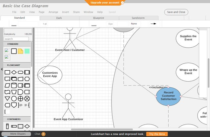Open the Chat panel

point(37,134)
